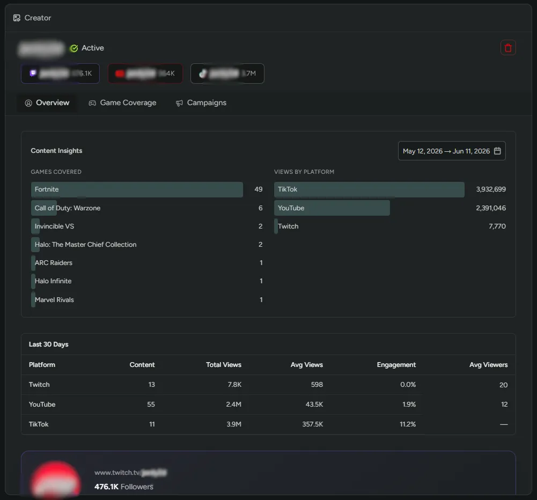Screen dimensions: 537x500
Task: Open the Campaigns tab
Action: coord(201,103)
